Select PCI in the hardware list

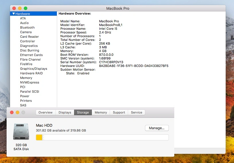(23, 87)
